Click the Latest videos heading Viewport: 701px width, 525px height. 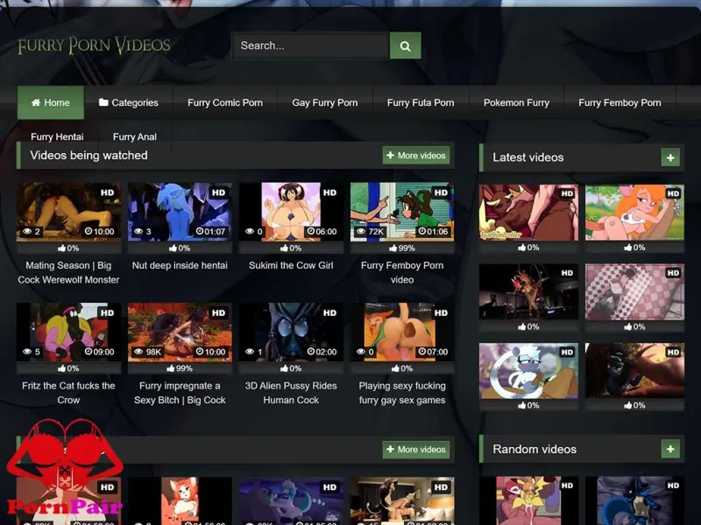(x=528, y=157)
